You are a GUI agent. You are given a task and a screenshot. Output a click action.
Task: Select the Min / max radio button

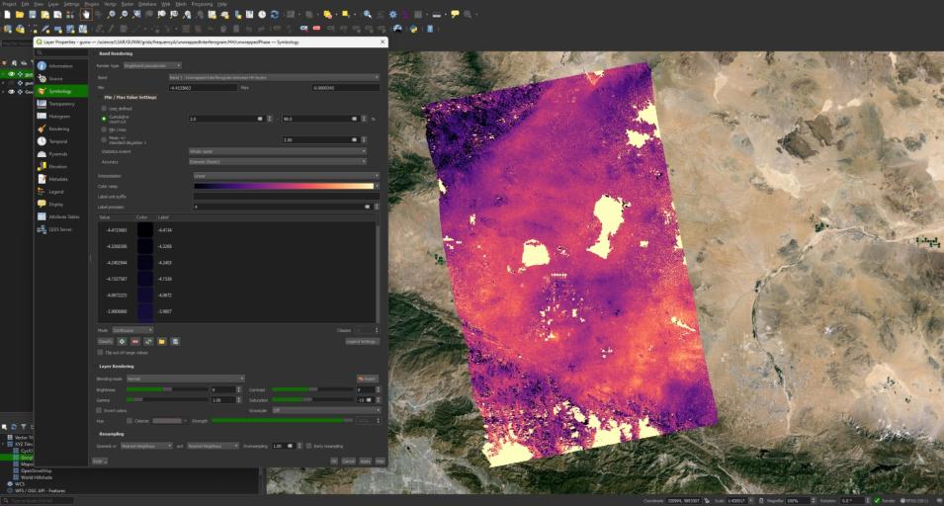click(104, 130)
